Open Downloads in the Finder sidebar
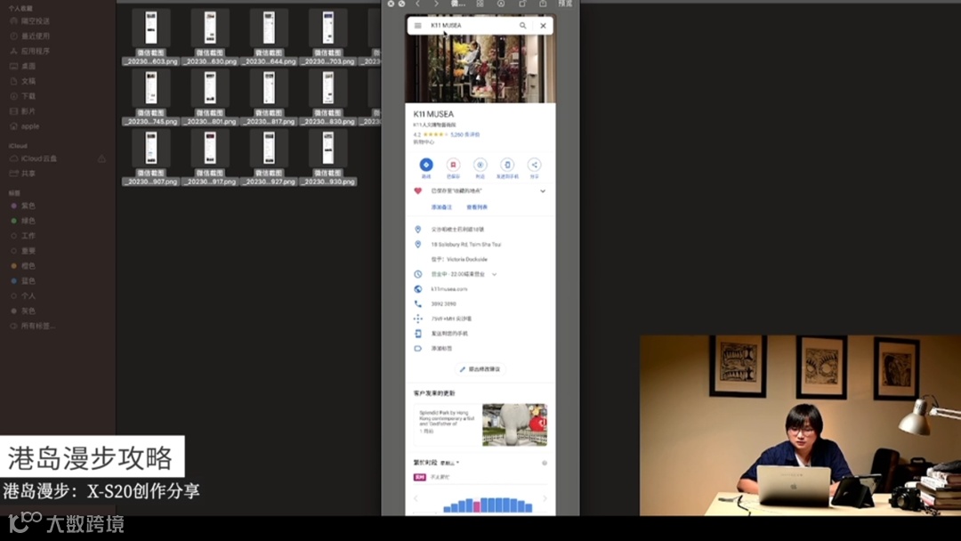Viewport: 961px width, 541px height. (x=22, y=96)
